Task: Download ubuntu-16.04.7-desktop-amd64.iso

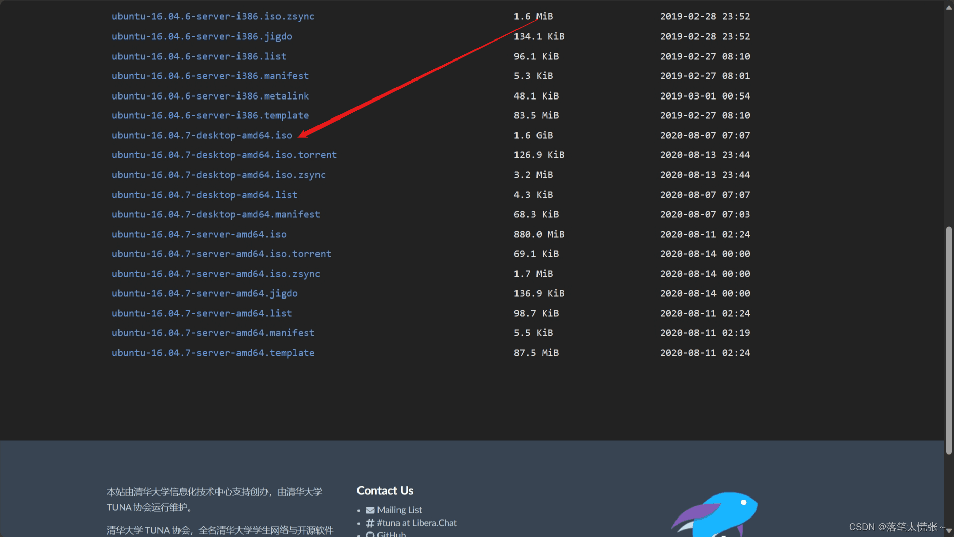Action: tap(202, 135)
